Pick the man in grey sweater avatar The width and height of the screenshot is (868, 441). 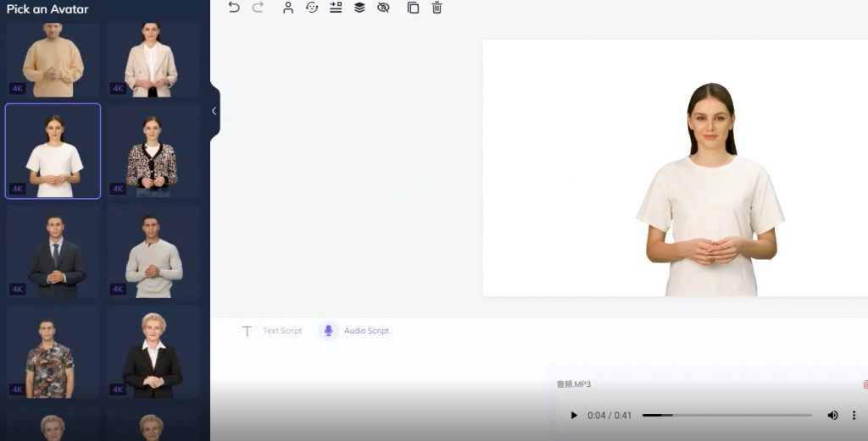[153, 252]
